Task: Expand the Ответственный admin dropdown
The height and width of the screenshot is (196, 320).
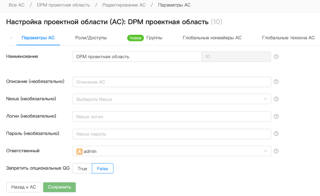Action: tap(171, 151)
